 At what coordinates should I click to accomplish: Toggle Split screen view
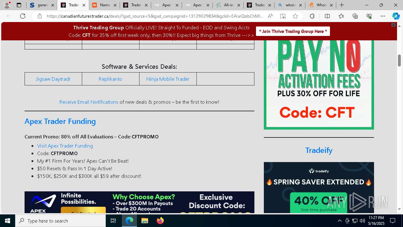point(327,16)
